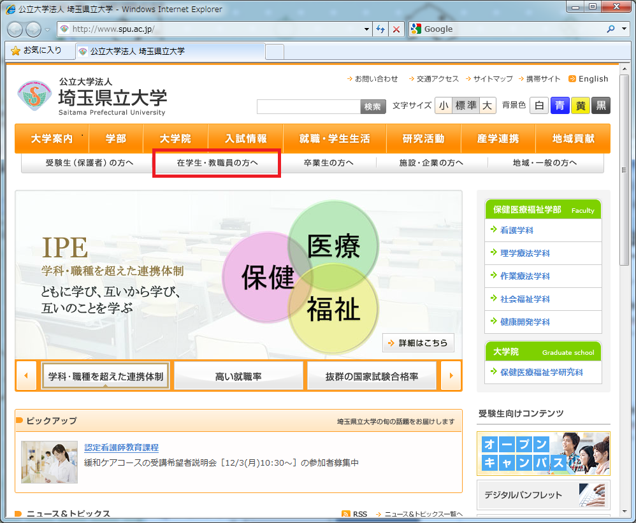Viewport: 636px width, 523px height.
Task: Click the site search text field
Action: (x=308, y=106)
